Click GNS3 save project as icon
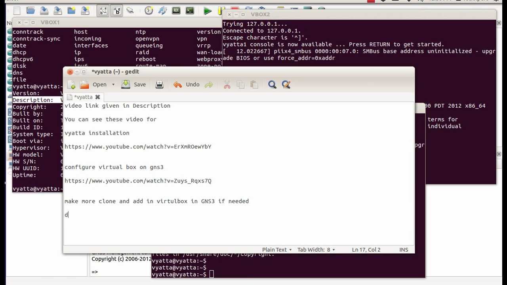The image size is (507, 285). 57,11
